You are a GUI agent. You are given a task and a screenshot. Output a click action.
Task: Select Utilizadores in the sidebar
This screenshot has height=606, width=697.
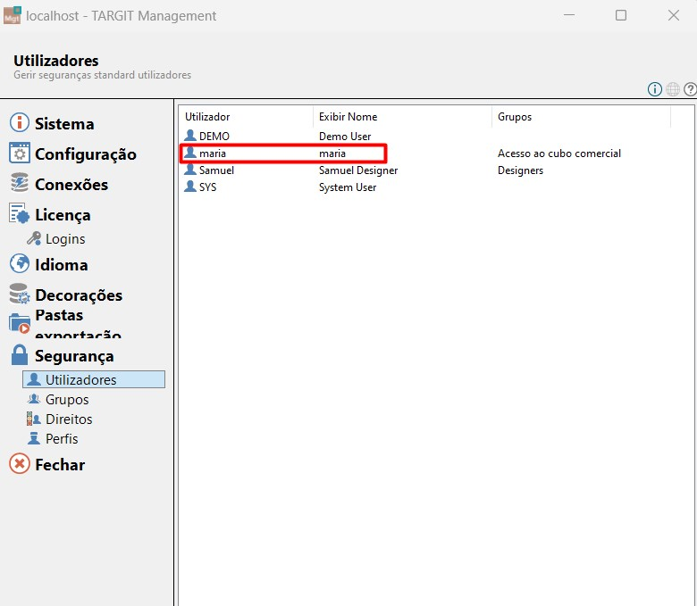tap(94, 379)
